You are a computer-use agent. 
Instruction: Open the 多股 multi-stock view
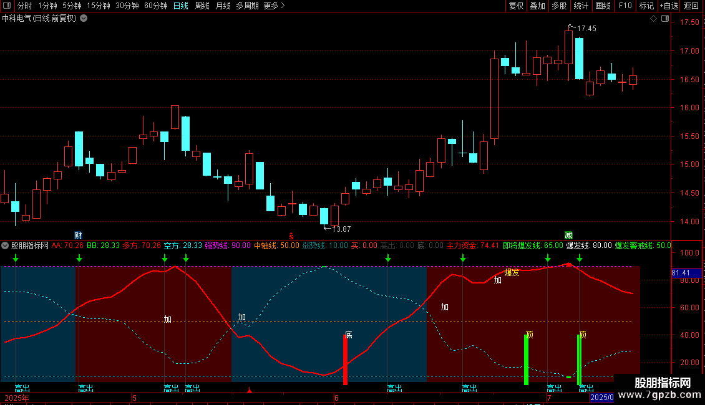pos(560,6)
